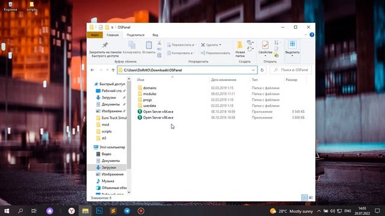Screen dimensions: 385x216
Task: Open the notification center icon
Action: click(x=377, y=211)
